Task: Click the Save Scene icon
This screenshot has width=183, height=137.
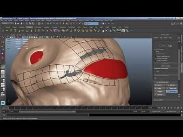Action: pos(21,24)
